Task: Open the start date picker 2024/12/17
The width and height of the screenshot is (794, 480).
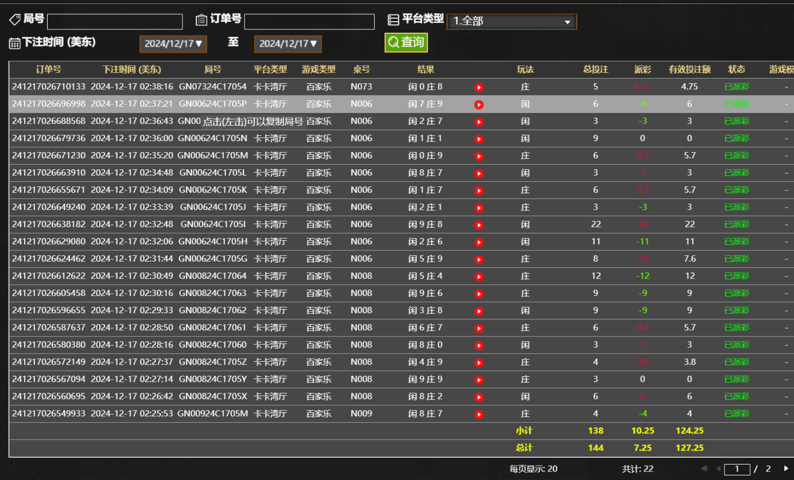Action: (173, 44)
